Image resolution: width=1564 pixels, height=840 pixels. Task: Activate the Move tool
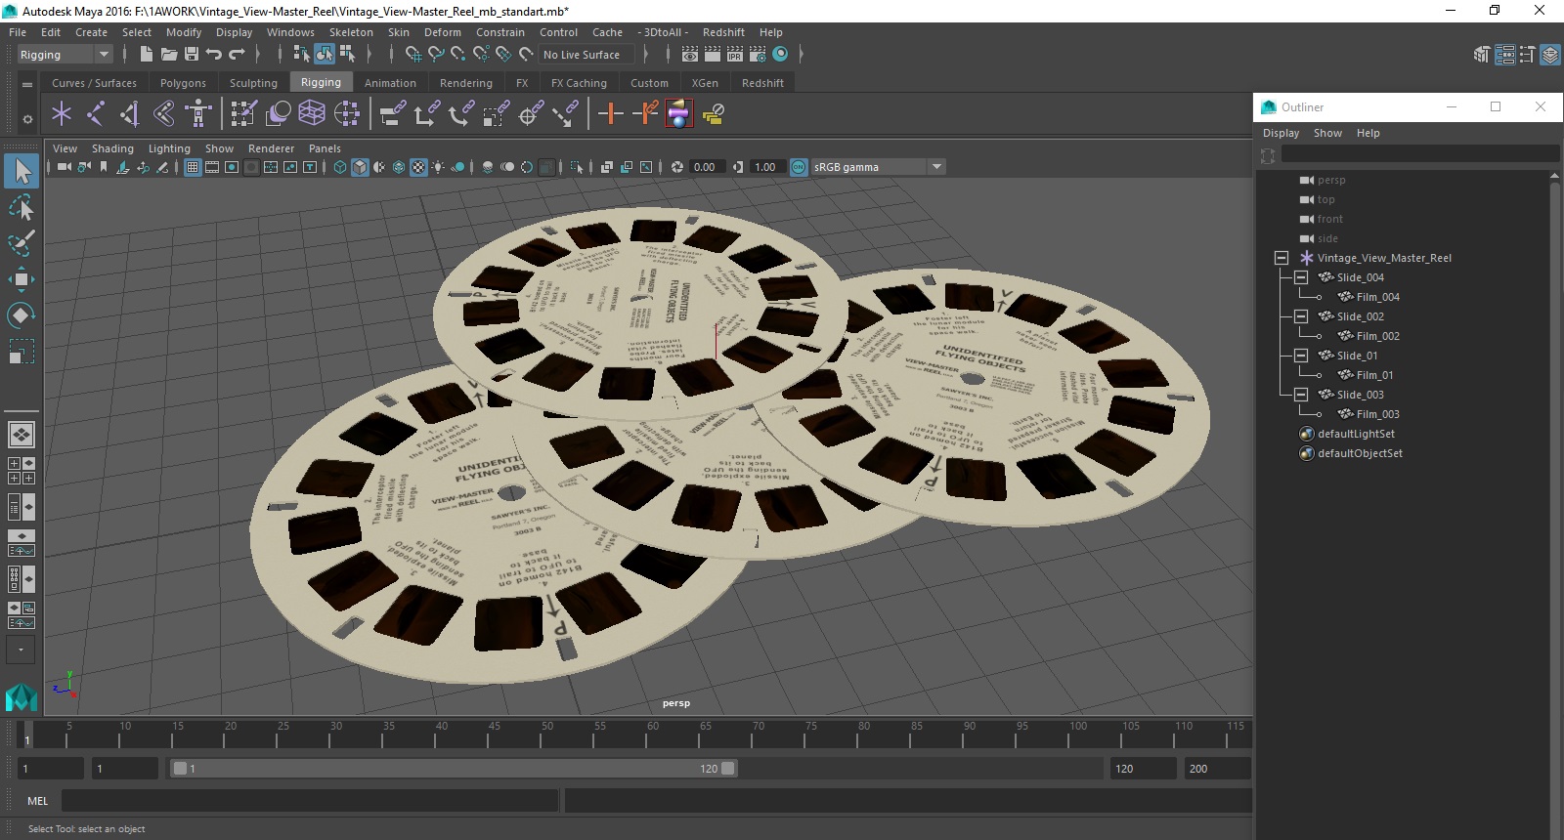point(22,279)
